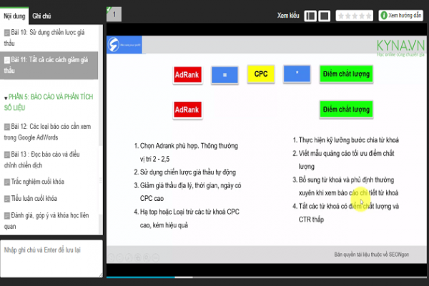Click the lesson list vertical scrollbar
Viewport: 429px width, 286px height.
coord(102,129)
